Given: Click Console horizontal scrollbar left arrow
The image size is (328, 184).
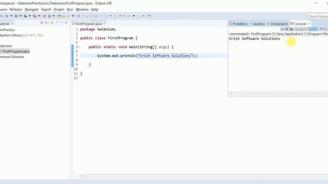Looking at the screenshot, I should [231, 93].
